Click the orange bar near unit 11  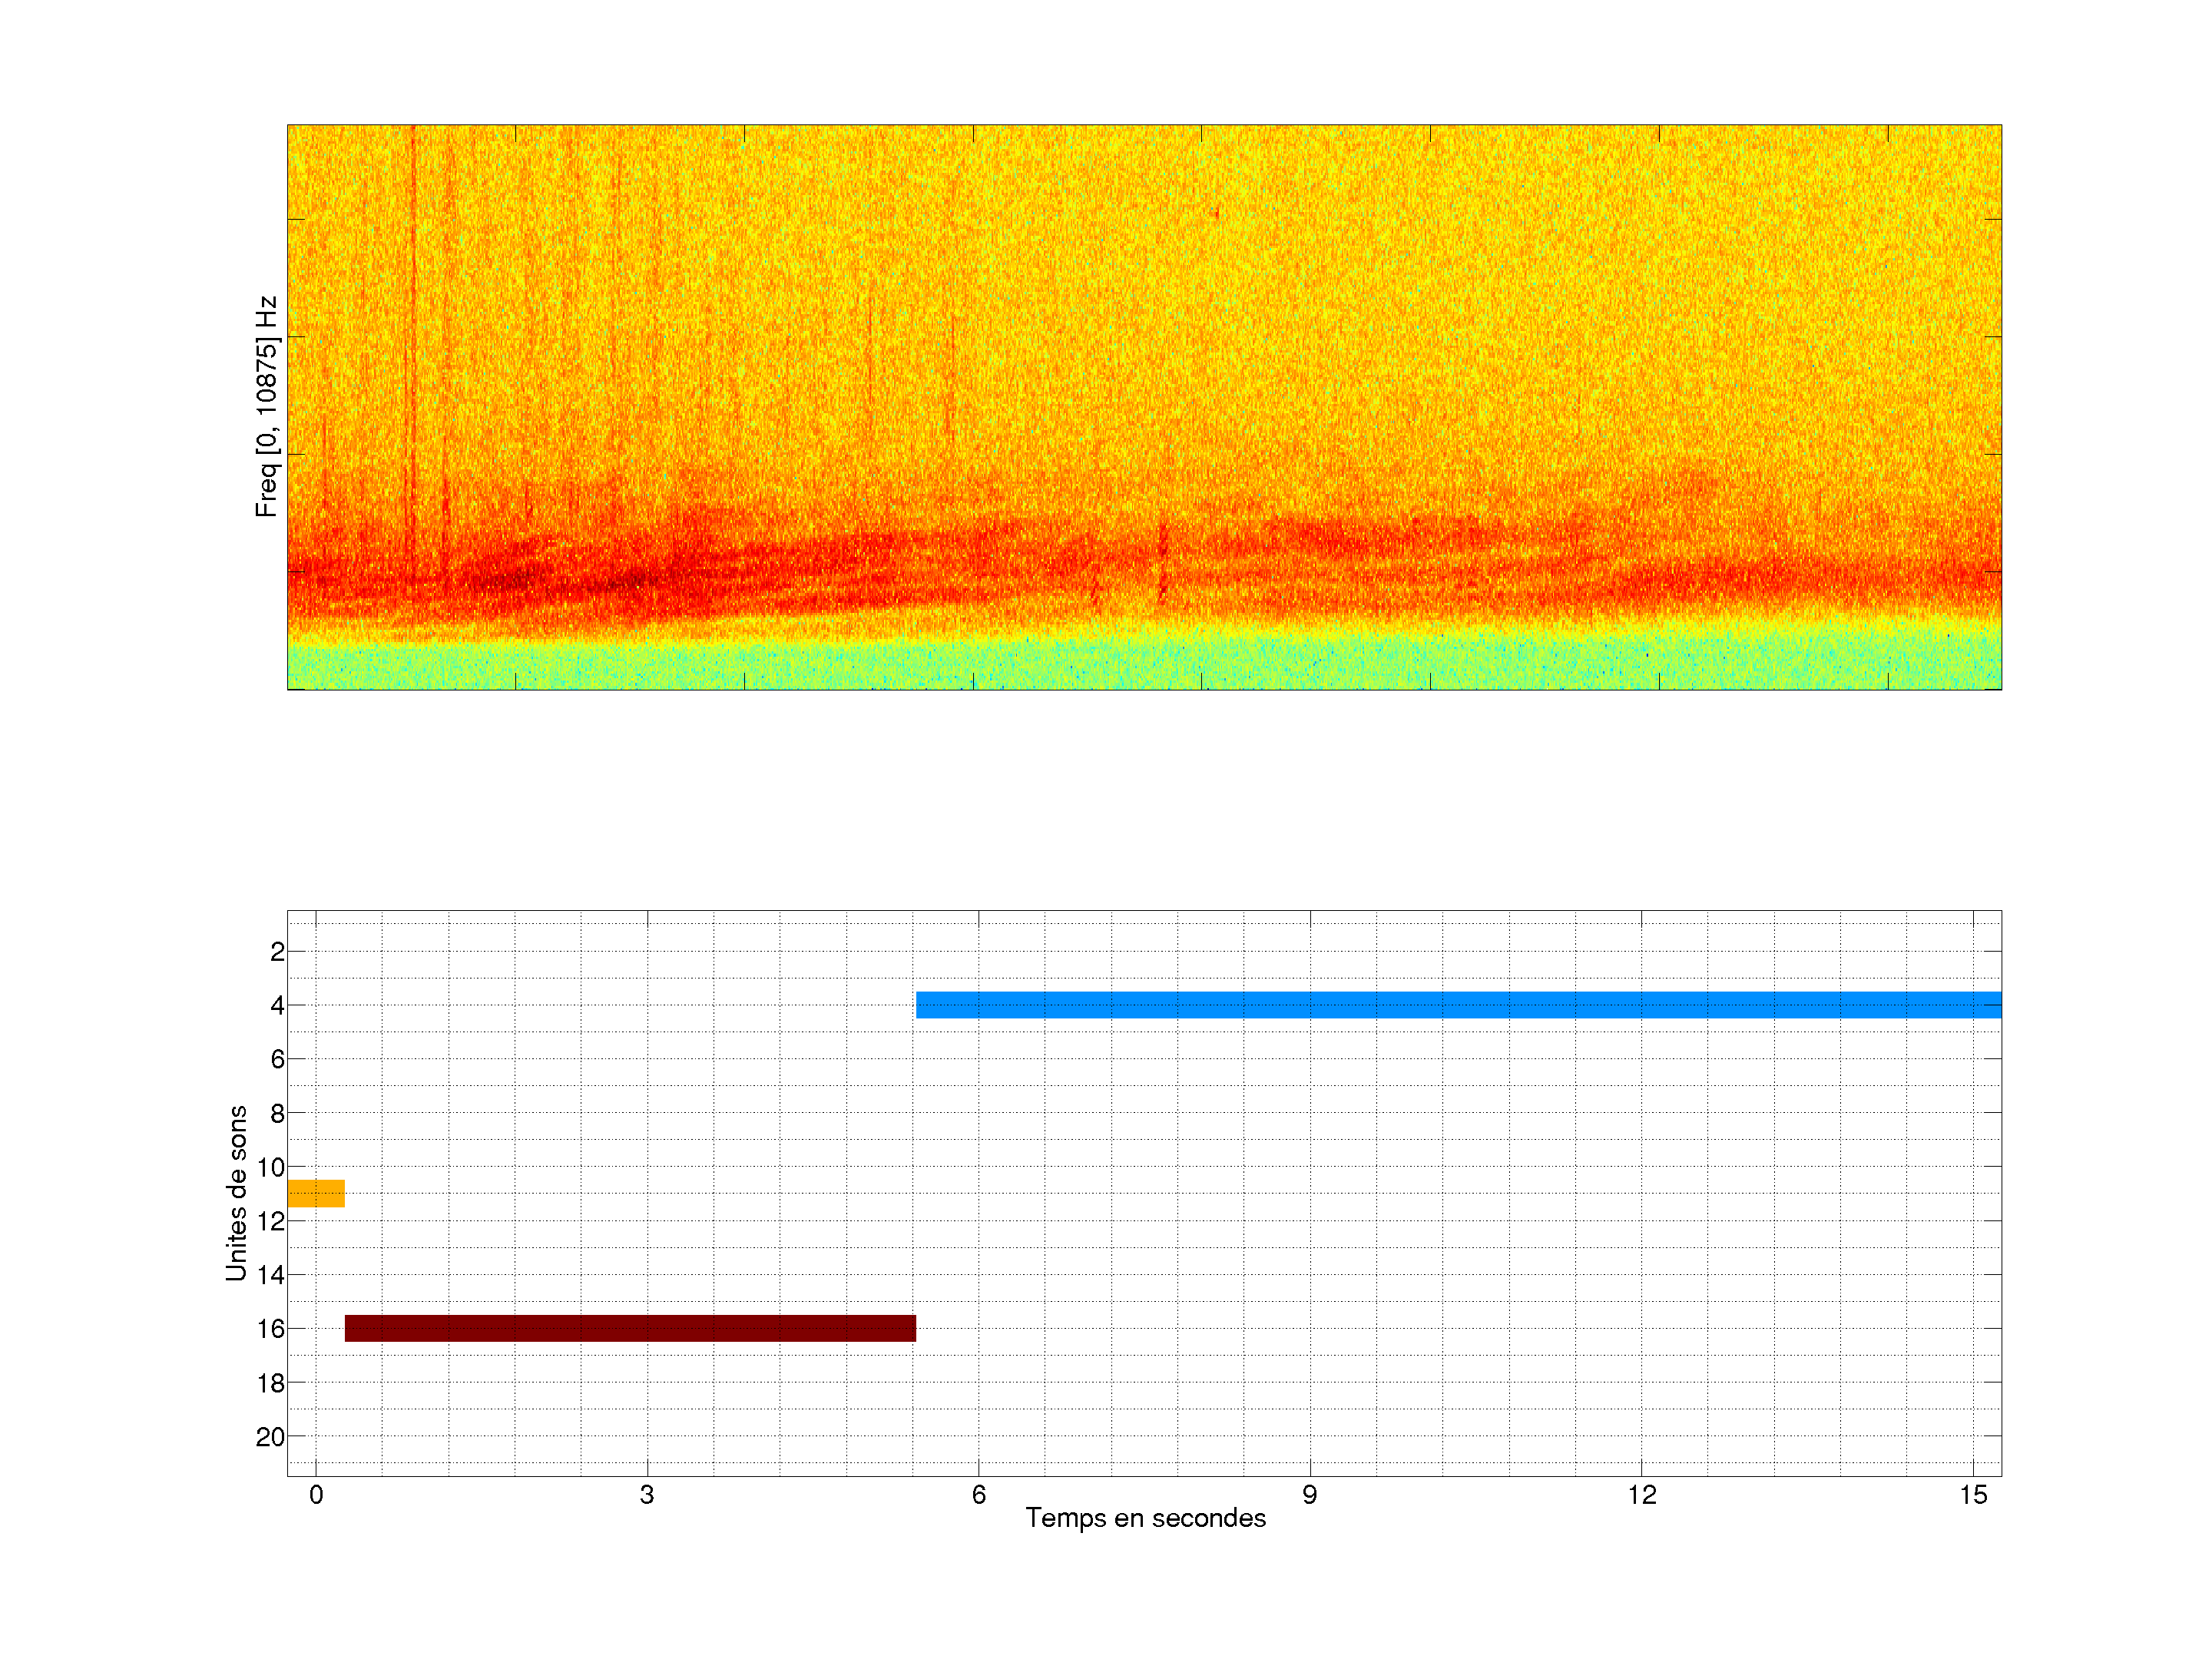[x=316, y=1193]
